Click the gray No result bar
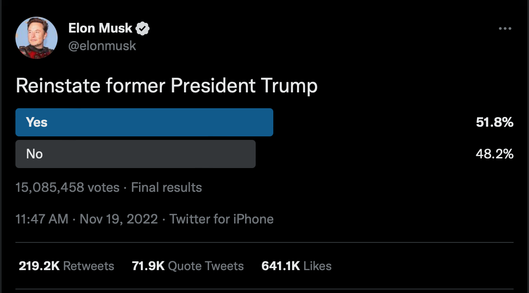529x293 pixels. pos(136,154)
